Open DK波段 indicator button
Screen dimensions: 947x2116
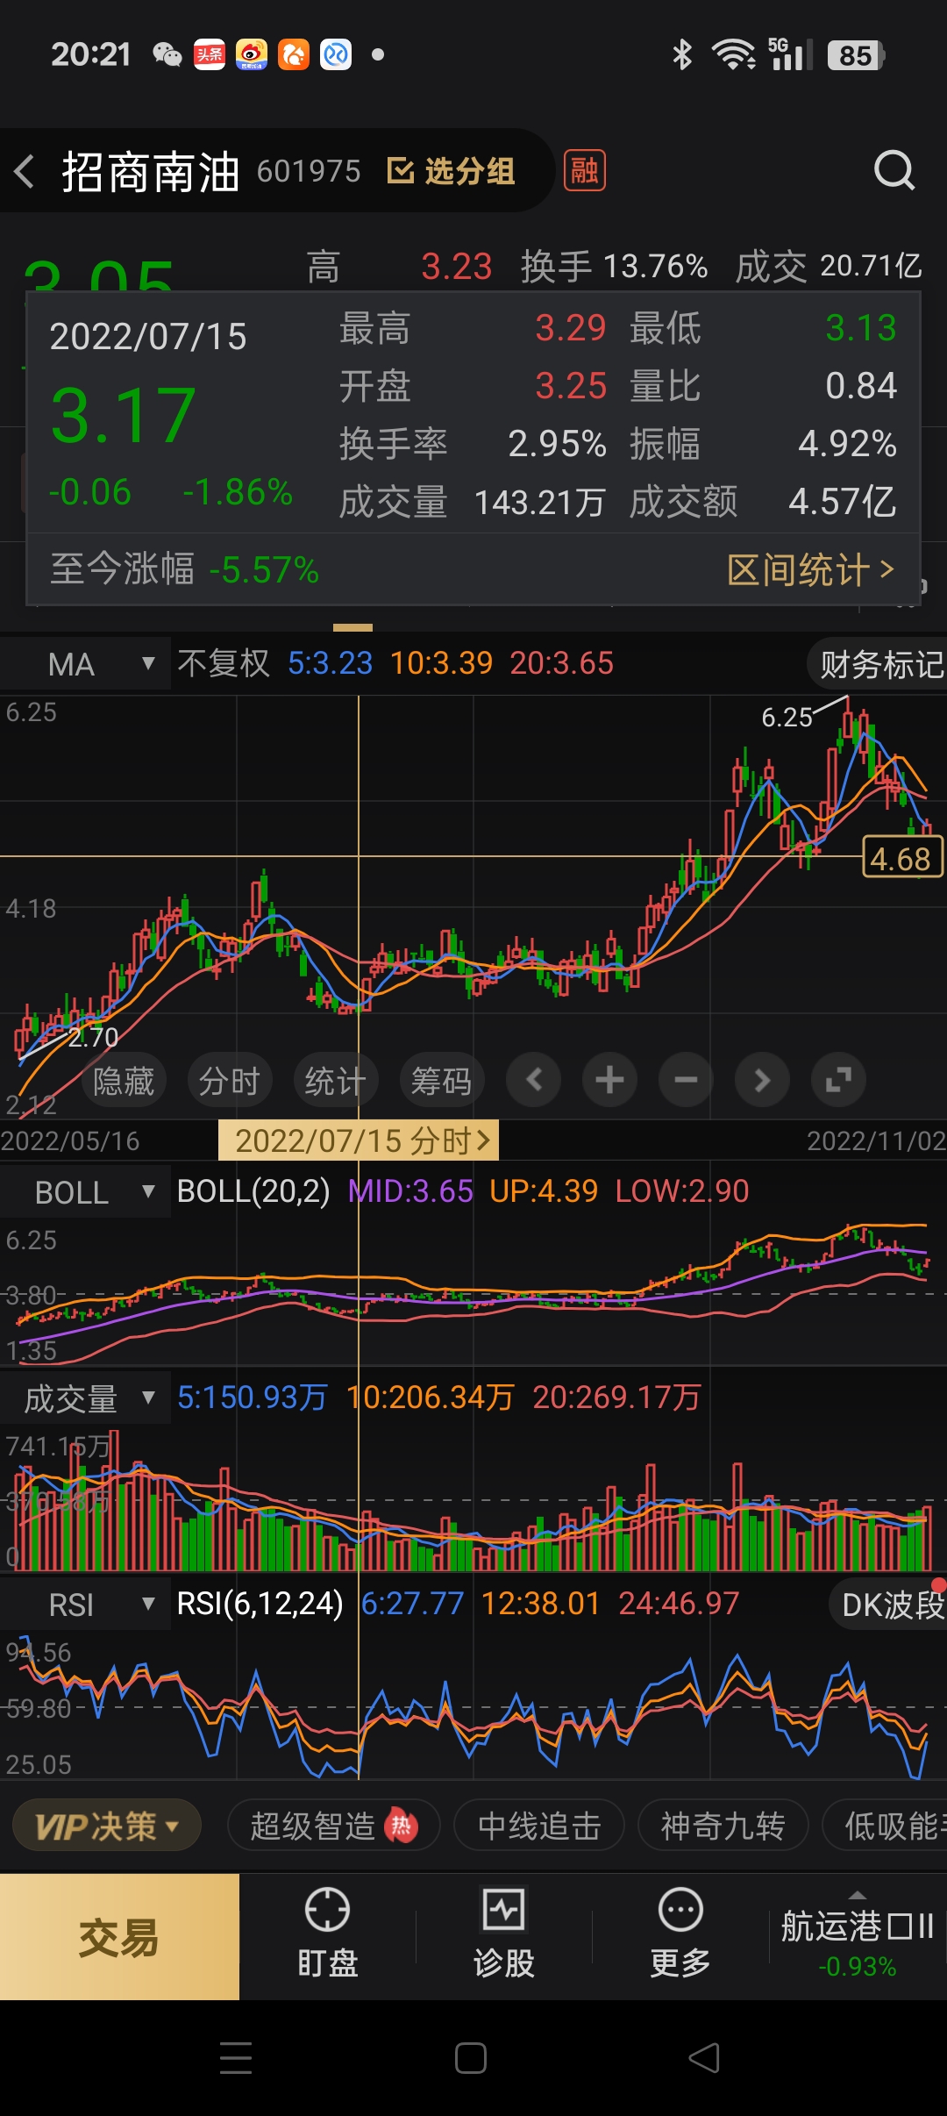click(889, 1605)
